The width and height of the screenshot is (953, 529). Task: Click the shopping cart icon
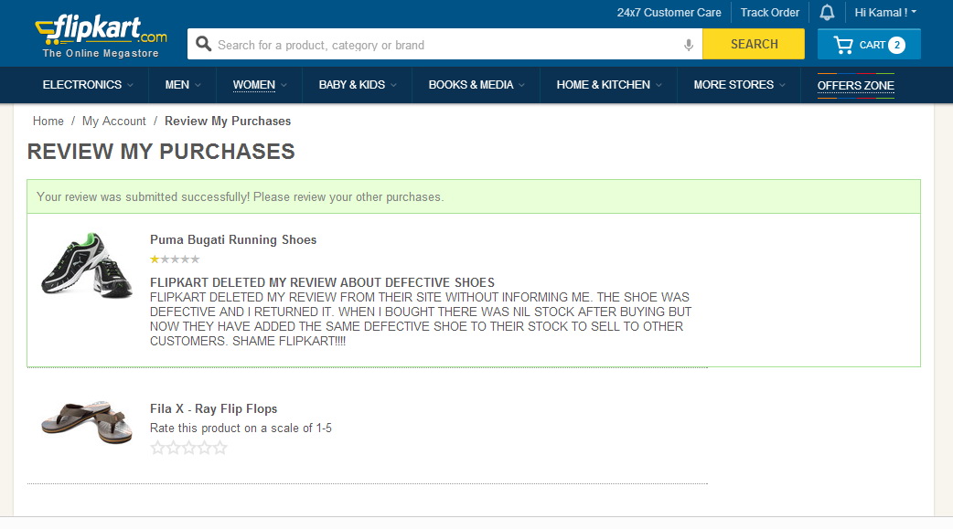click(x=843, y=45)
